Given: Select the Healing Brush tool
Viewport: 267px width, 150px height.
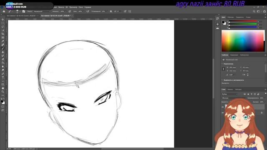Looking at the screenshot, I should (x=3, y=45).
